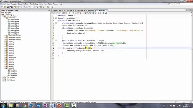
Task: Open the Debug Project dropdown arrow
Action: (x=50, y=7)
